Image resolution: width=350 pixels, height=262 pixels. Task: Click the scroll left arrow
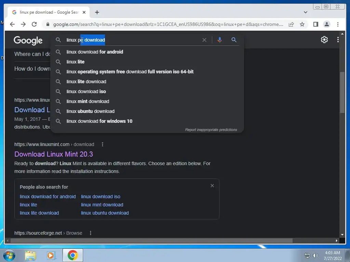pos(8,241)
